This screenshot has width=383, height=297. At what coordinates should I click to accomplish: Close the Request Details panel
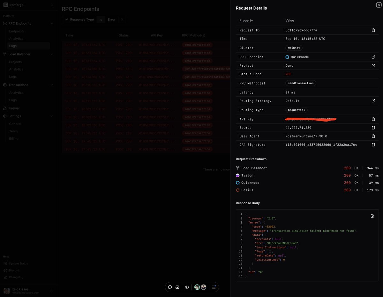pyautogui.click(x=379, y=5)
